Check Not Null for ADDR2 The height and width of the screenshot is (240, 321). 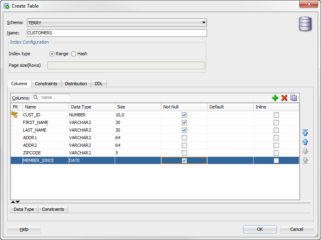pos(184,145)
